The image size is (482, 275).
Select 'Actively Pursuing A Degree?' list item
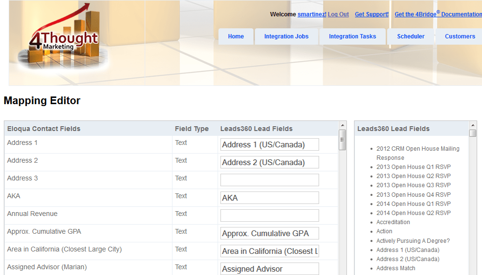[x=413, y=241]
